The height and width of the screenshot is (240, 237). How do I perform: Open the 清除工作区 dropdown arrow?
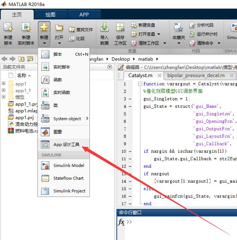pos(165,43)
